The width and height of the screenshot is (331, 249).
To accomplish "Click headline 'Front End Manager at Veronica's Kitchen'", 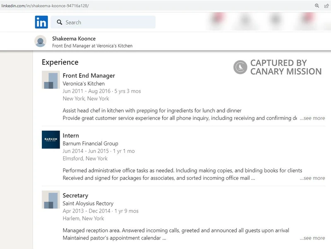I will (92, 46).
